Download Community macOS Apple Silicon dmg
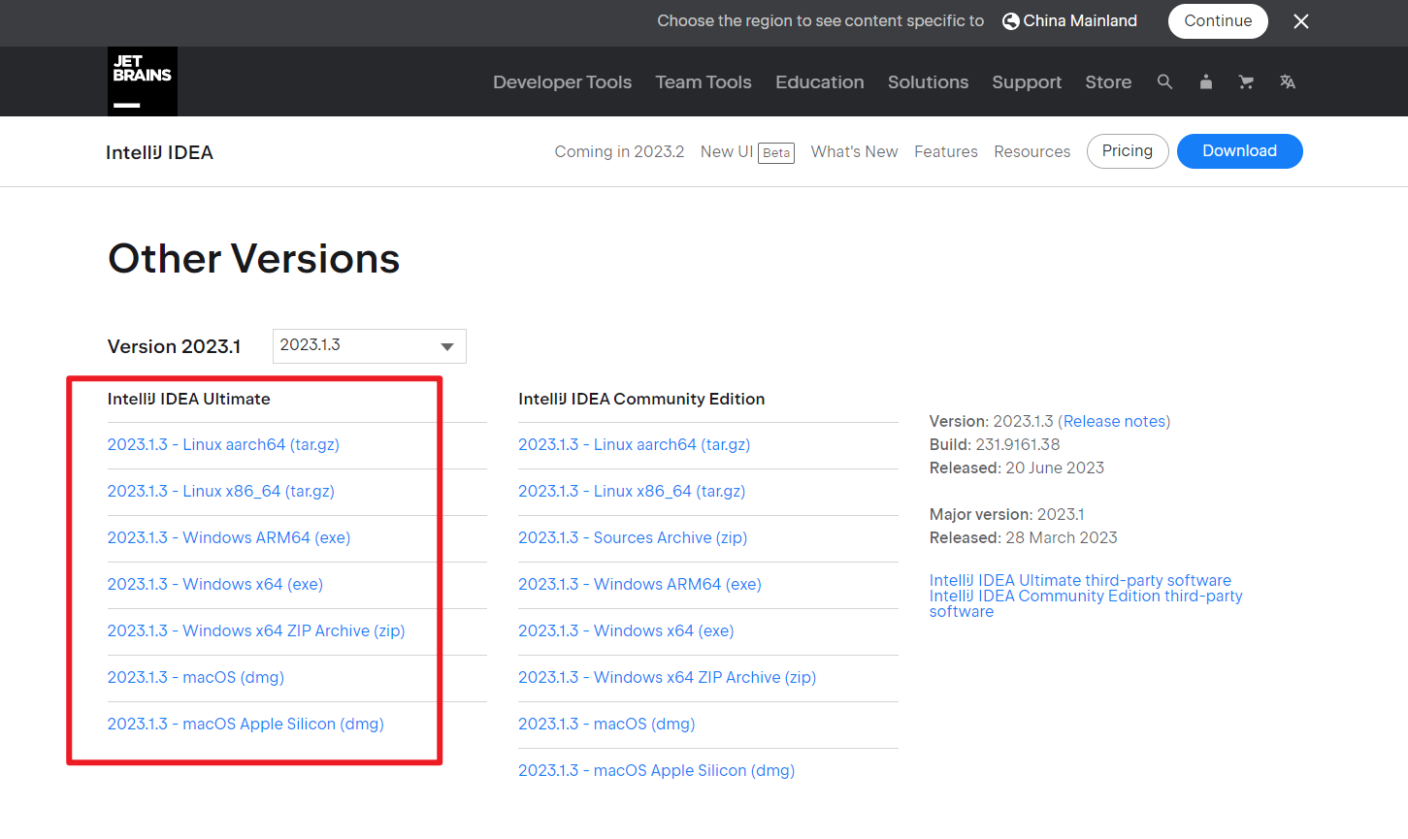This screenshot has height=839, width=1408. [x=657, y=771]
